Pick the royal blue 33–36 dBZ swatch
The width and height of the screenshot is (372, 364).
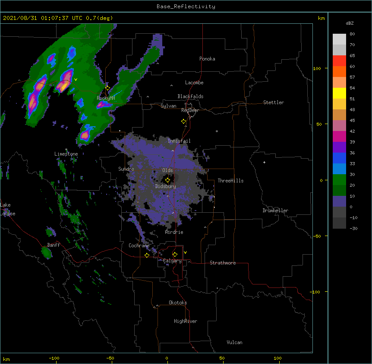(339, 158)
